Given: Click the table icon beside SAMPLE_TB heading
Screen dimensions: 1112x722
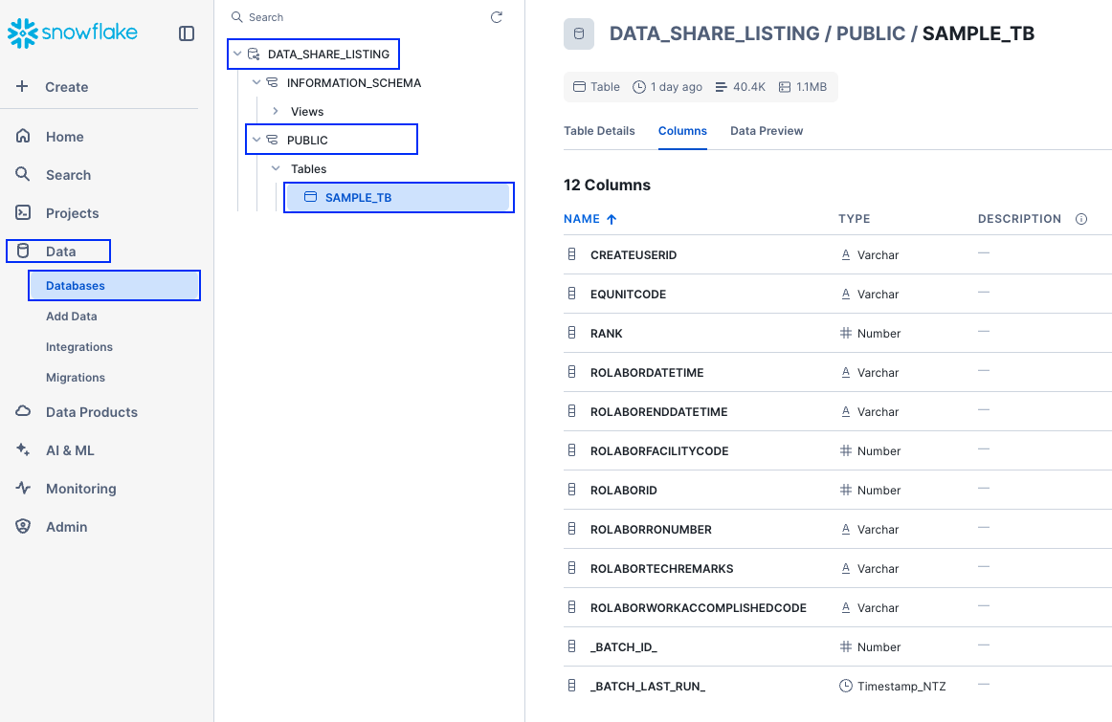Looking at the screenshot, I should tap(578, 33).
